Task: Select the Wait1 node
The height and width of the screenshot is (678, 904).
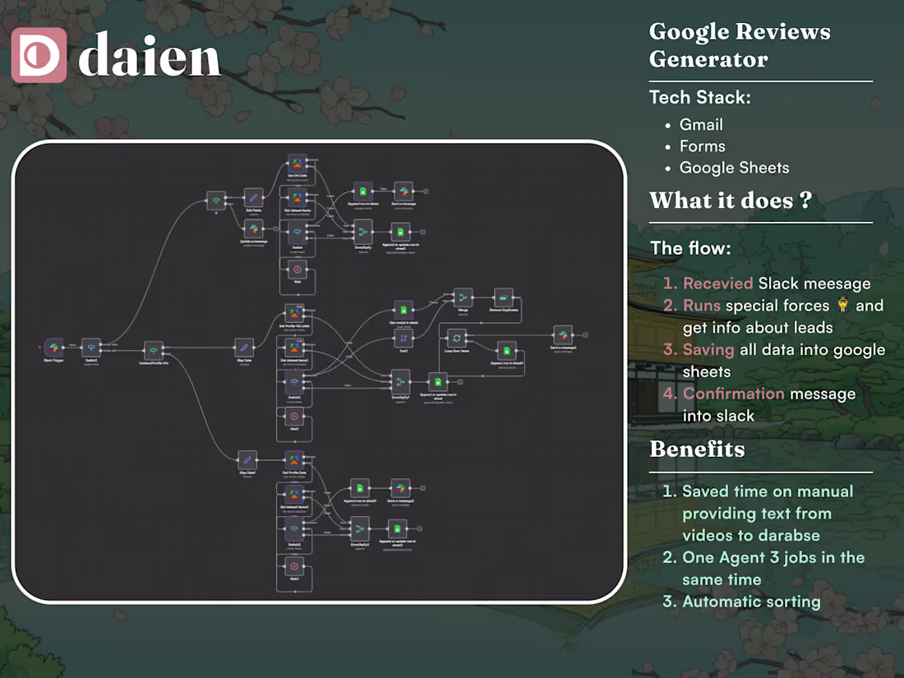Action: pos(294,417)
